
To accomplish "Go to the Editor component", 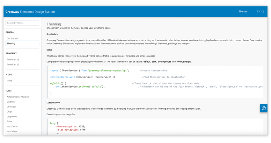I will click(10, 121).
